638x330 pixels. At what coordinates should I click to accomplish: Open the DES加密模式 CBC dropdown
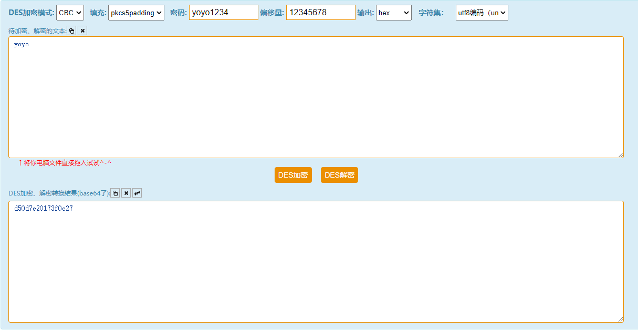[x=70, y=12]
